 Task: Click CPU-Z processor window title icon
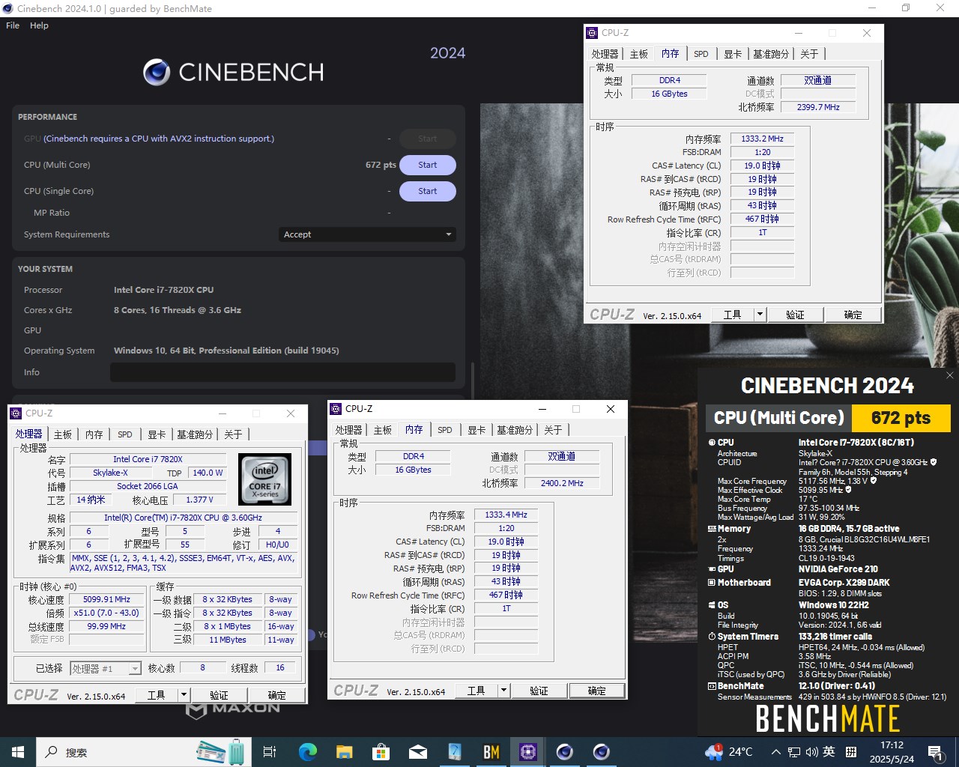click(16, 413)
